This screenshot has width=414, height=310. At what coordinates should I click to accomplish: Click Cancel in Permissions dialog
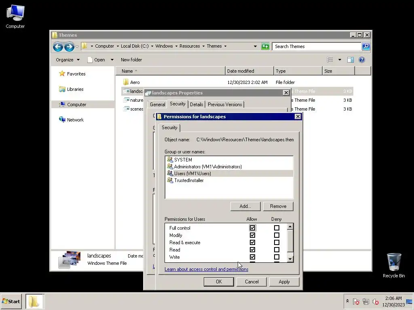251,281
